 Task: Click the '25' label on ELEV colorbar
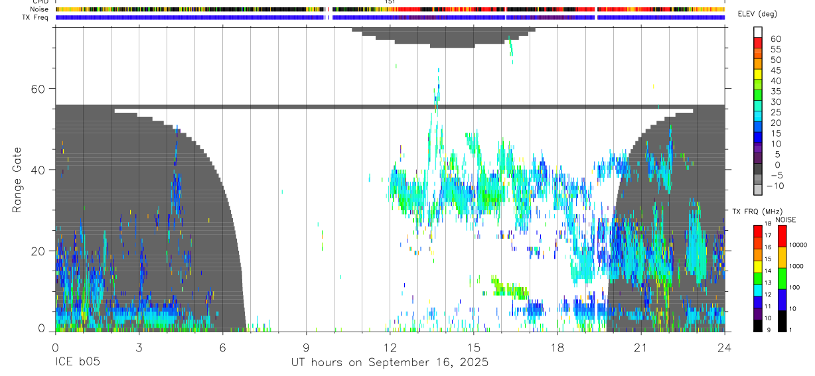pyautogui.click(x=775, y=113)
